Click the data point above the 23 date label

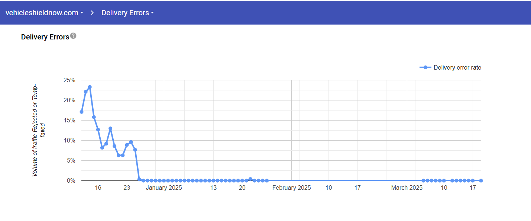[x=127, y=145]
